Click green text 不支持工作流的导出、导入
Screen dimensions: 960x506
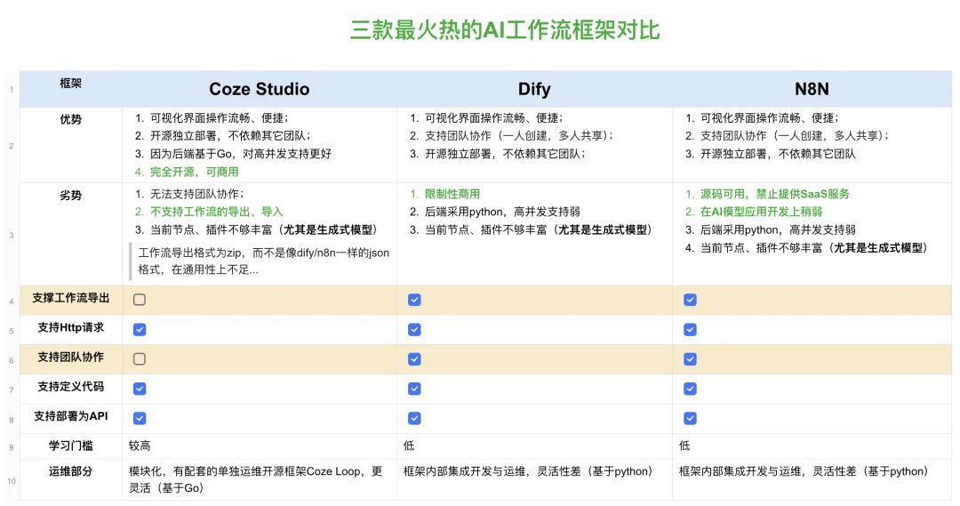[x=216, y=212]
